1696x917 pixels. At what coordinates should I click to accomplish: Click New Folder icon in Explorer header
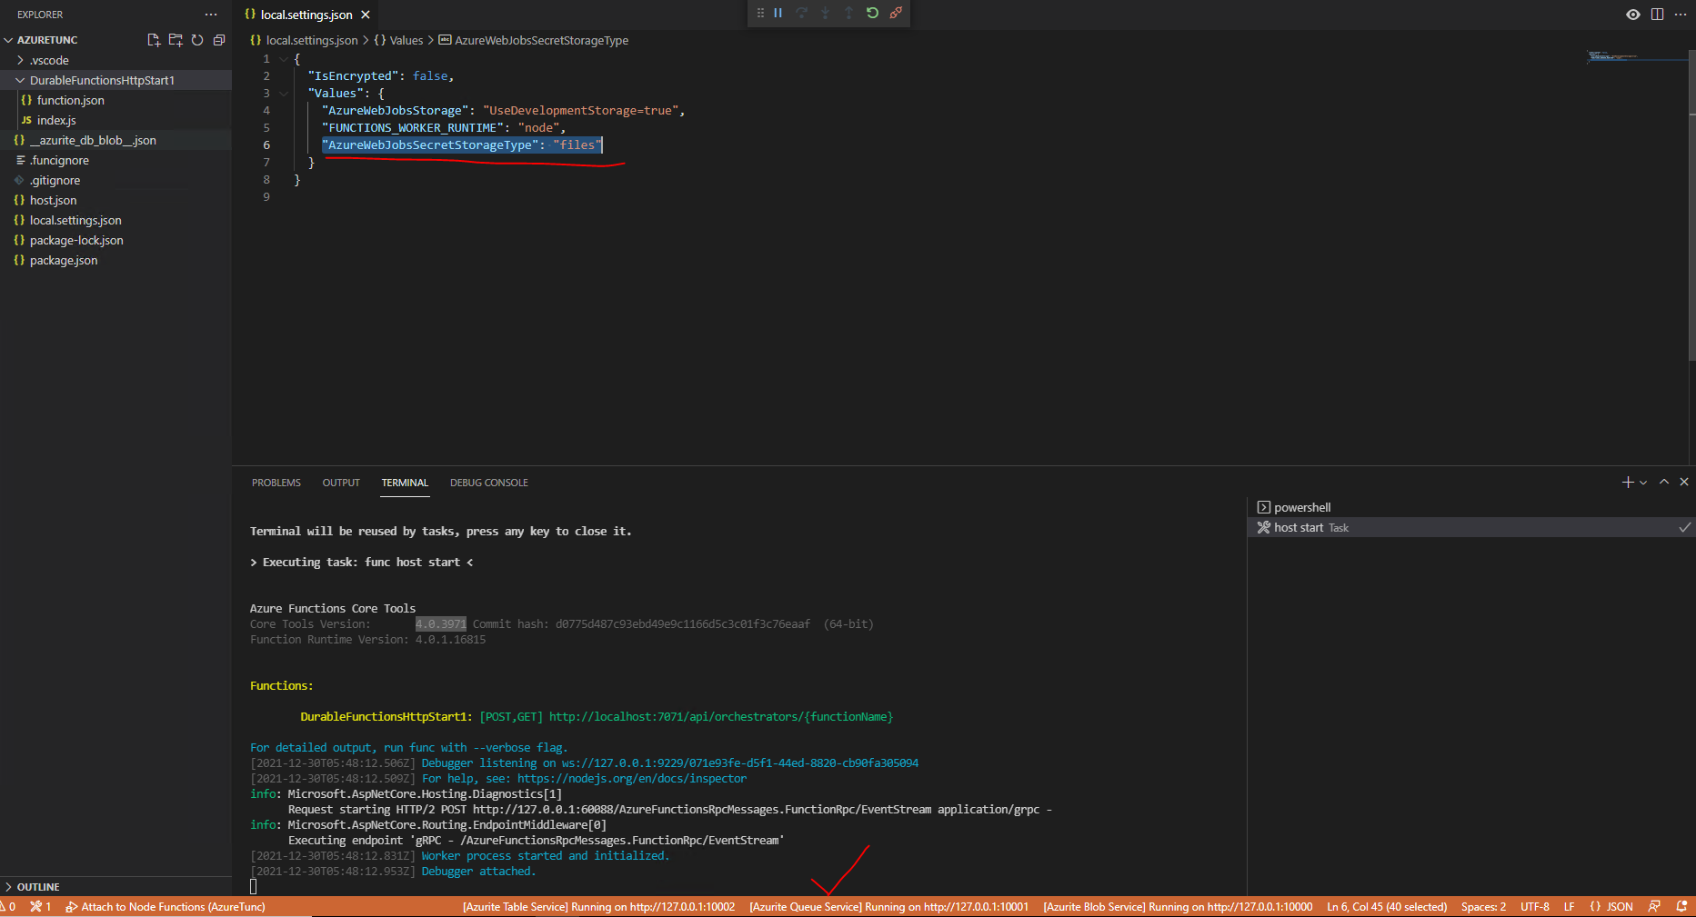click(x=176, y=40)
